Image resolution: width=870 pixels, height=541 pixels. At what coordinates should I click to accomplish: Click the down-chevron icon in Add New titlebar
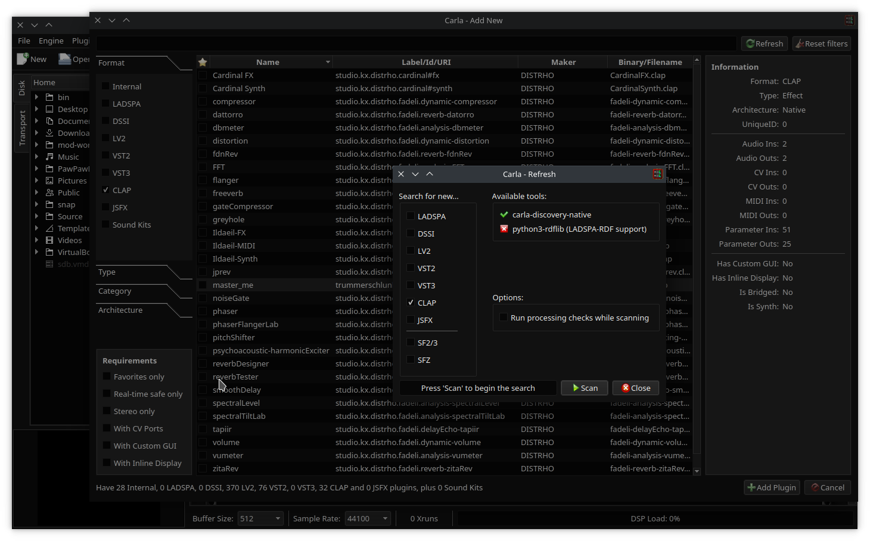tap(111, 20)
